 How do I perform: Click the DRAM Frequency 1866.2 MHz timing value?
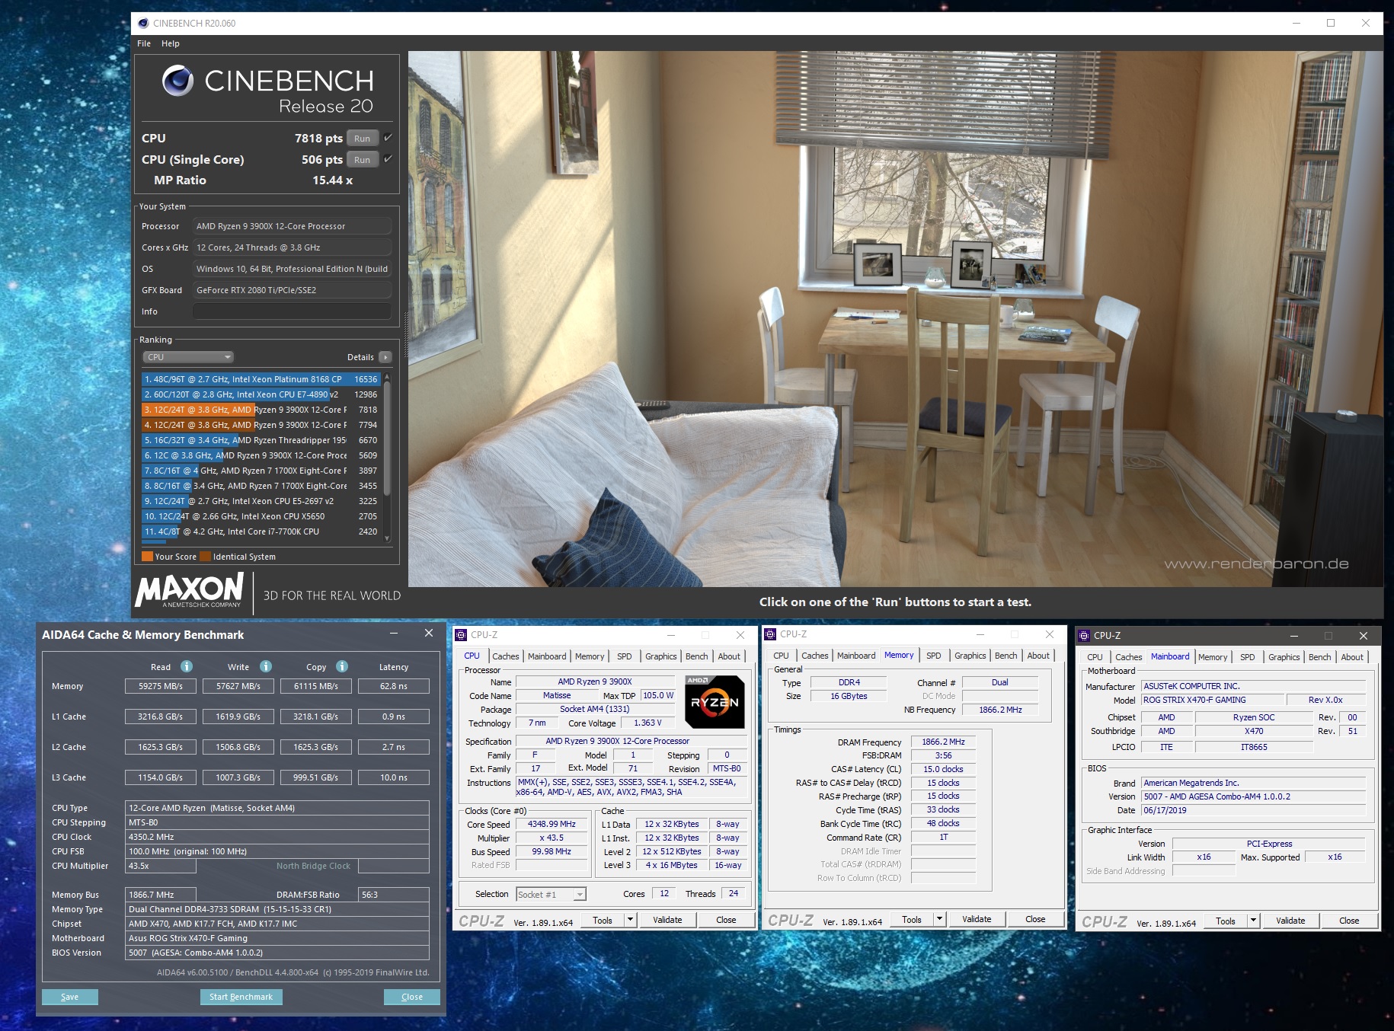pos(943,742)
